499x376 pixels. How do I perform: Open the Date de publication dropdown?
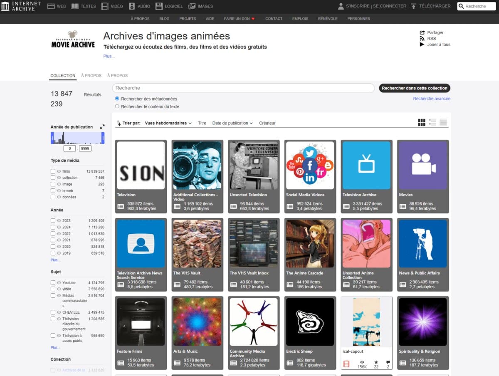232,123
